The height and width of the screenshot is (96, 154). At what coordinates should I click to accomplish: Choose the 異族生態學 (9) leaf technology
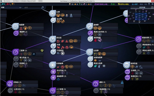point(145,52)
